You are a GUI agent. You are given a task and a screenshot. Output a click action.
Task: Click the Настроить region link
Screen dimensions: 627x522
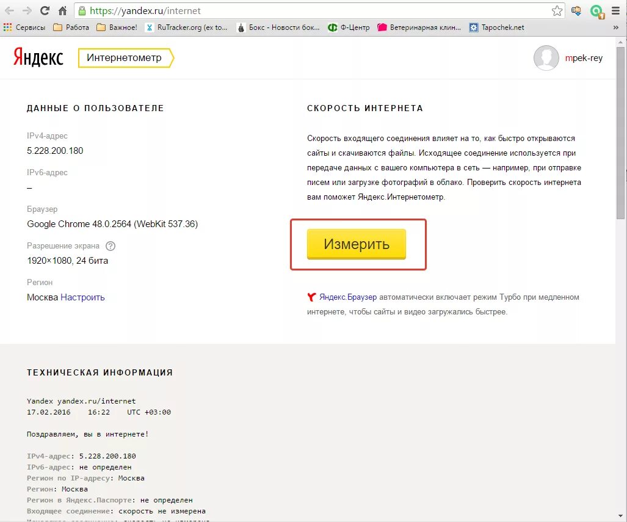[x=82, y=297]
